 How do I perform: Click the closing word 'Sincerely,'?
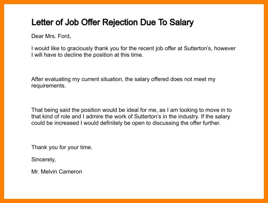tap(44, 160)
